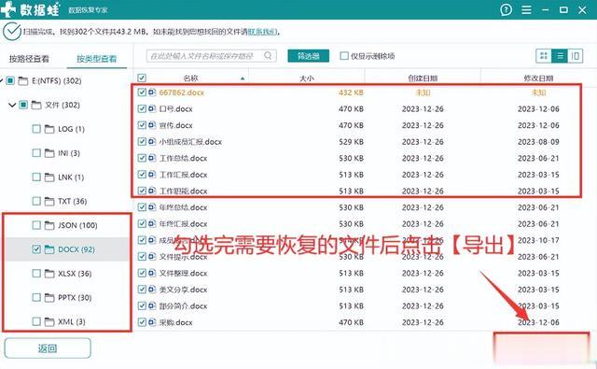This screenshot has height=369, width=597.
Task: Click the DOCX folder icon
Action: [x=49, y=249]
